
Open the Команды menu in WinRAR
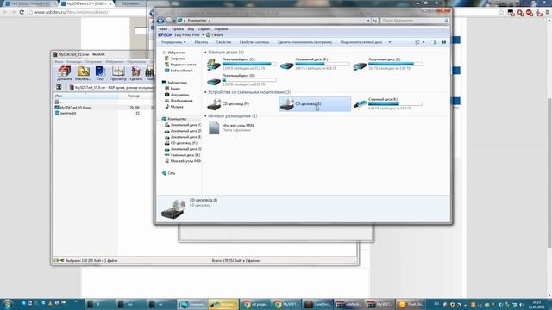74,62
